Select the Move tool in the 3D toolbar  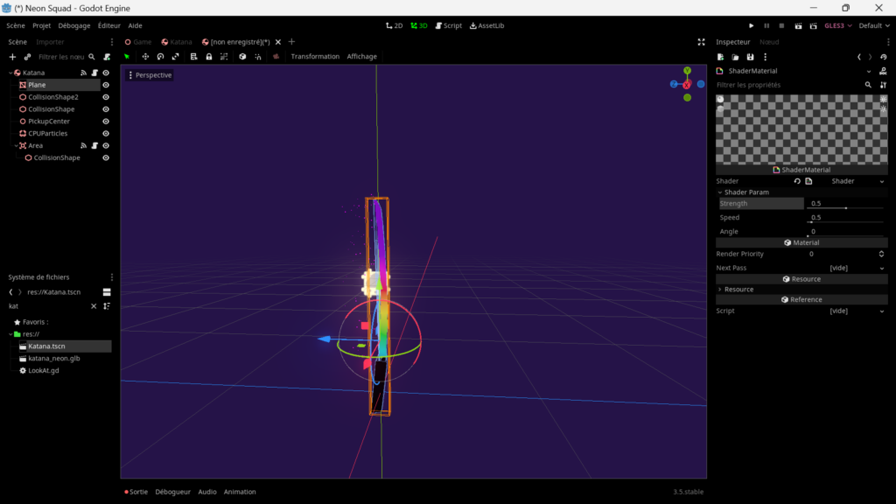tap(146, 56)
